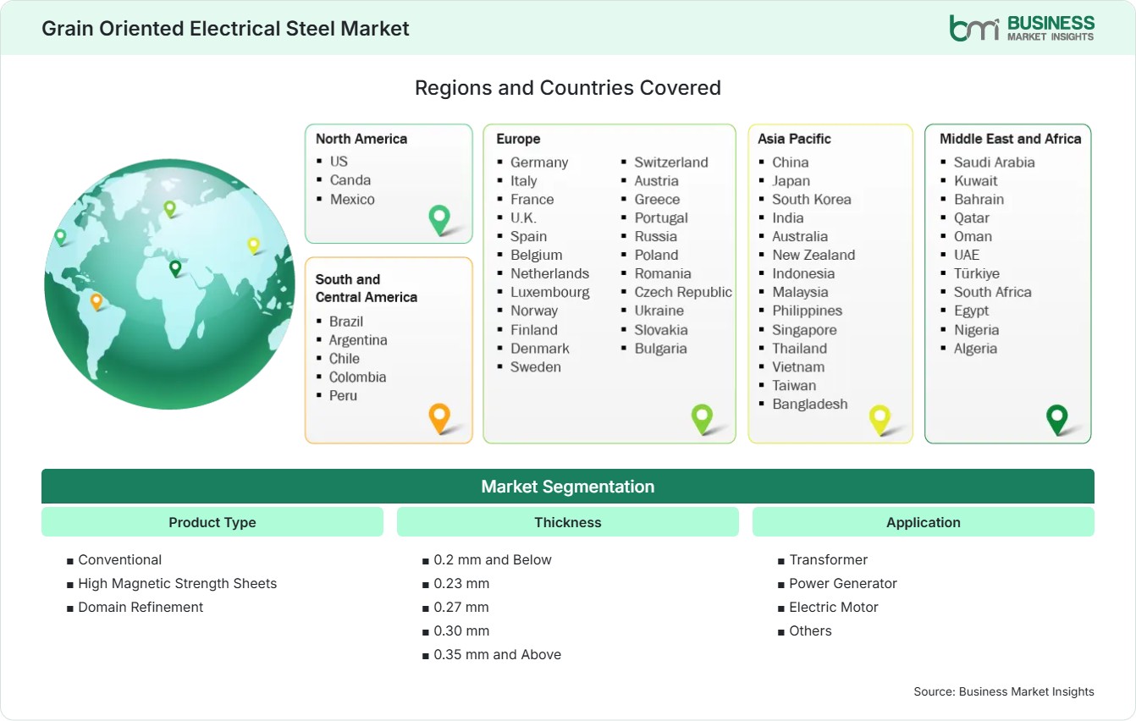
Task: Click the dark green pin in Middle East and Africa card
Action: click(1057, 419)
